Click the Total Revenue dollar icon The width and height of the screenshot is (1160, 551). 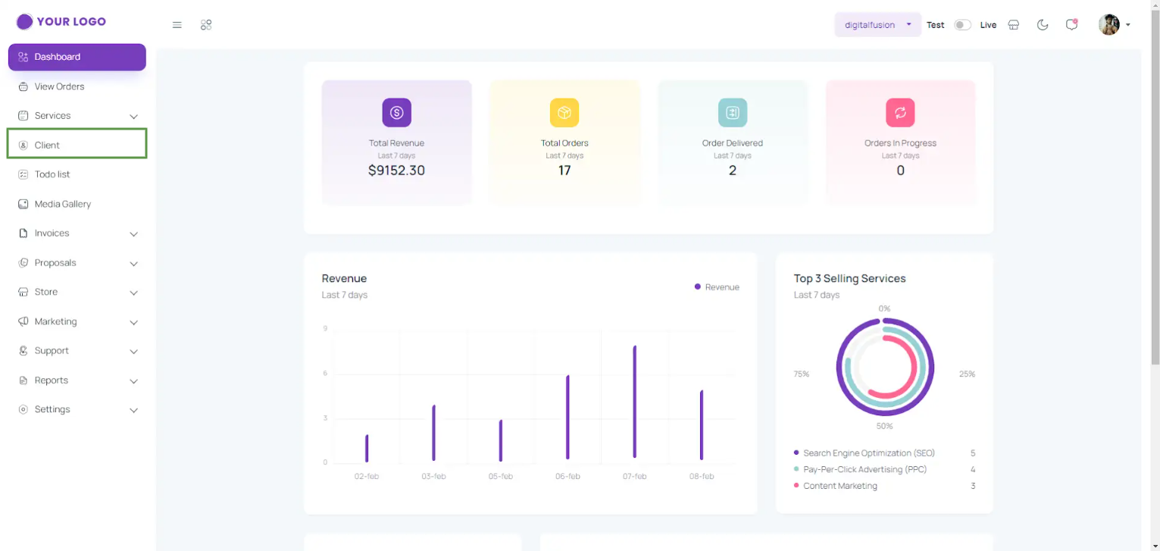pos(396,112)
